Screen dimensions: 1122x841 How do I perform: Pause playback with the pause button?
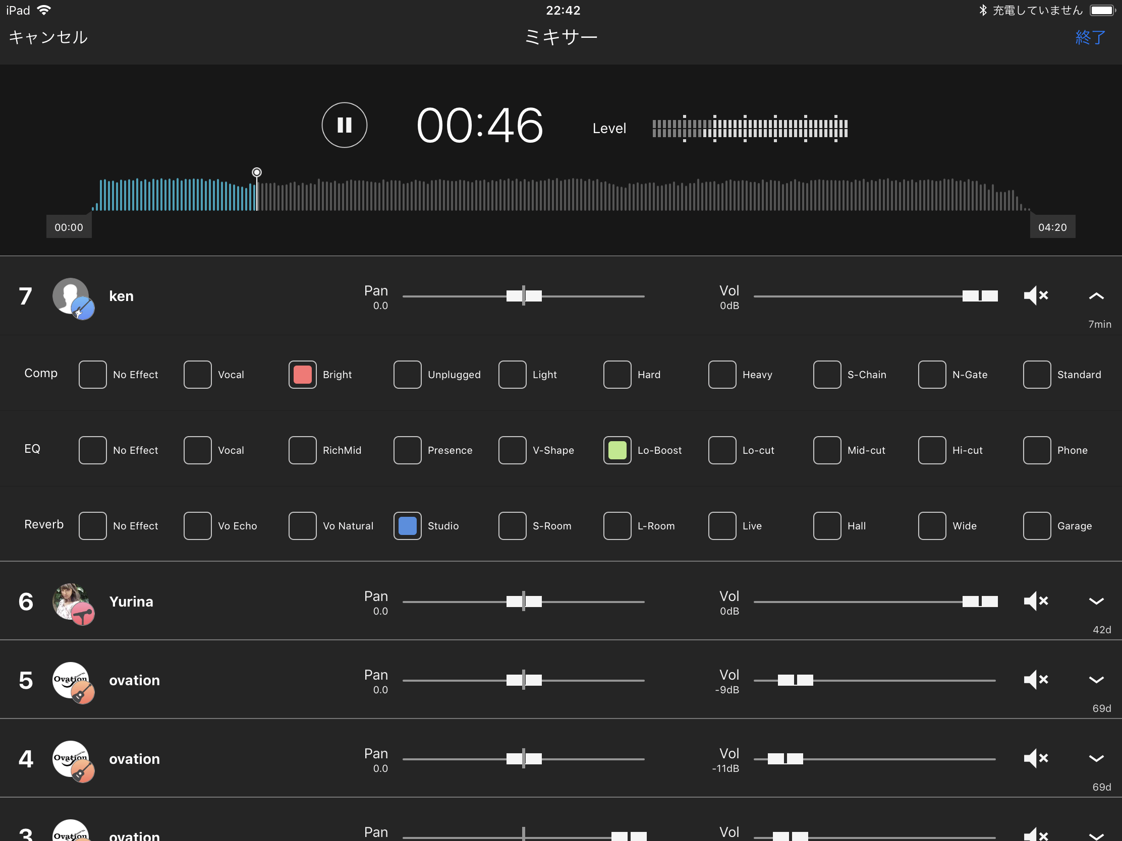pyautogui.click(x=345, y=125)
